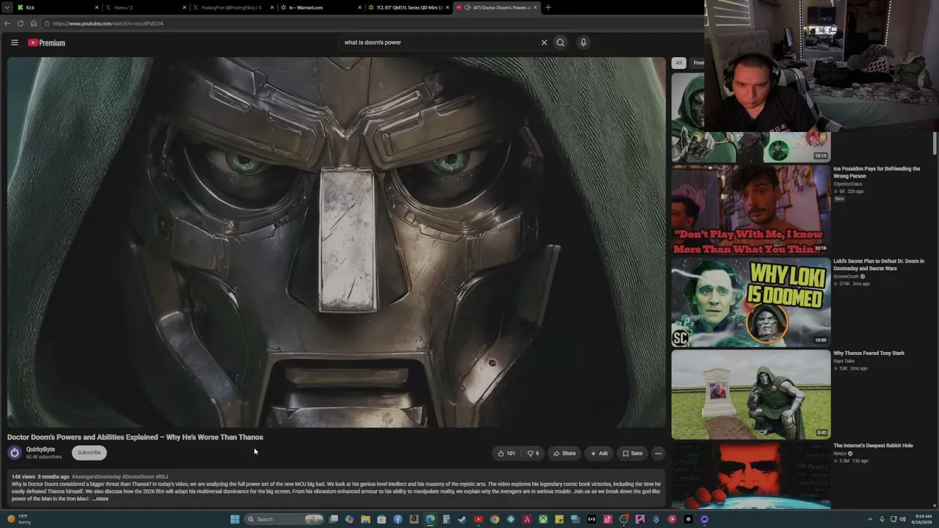
Task: Open #DoctorDoom hashtag link
Action: [x=138, y=477]
